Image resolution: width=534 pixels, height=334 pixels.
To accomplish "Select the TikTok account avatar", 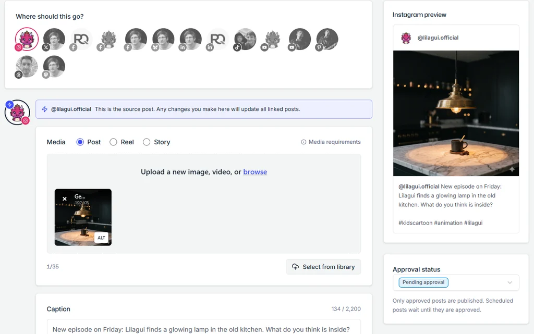I will point(245,39).
